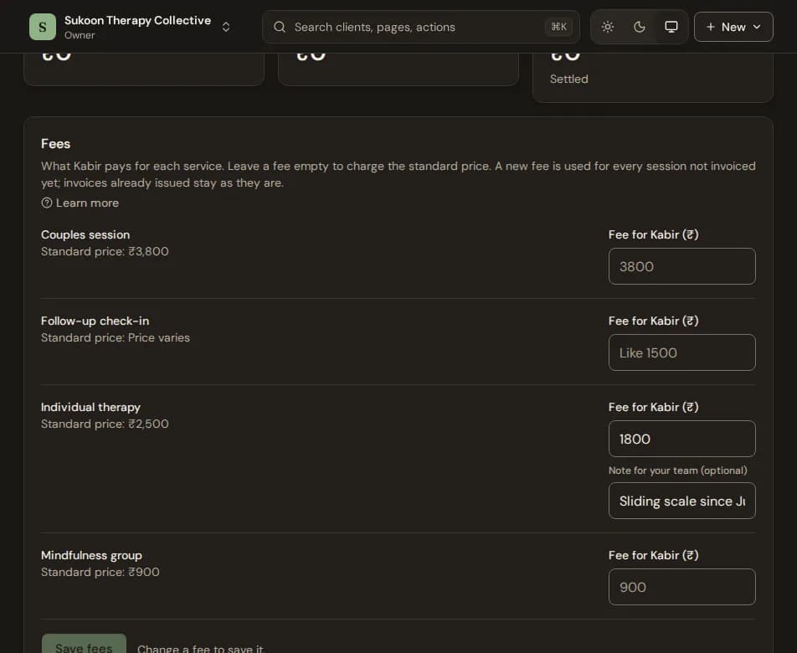This screenshot has height=653, width=797.
Task: Edit Individual therapy fee showing 1800
Action: tap(681, 439)
